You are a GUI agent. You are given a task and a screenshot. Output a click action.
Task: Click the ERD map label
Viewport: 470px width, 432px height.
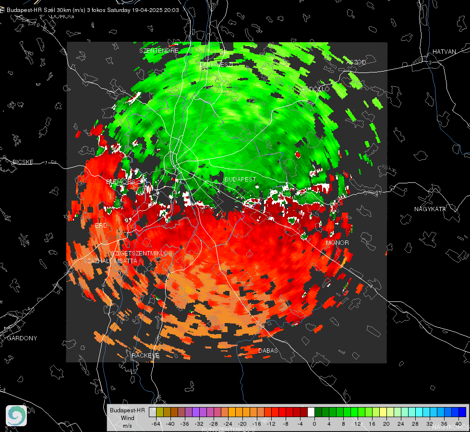point(101,226)
